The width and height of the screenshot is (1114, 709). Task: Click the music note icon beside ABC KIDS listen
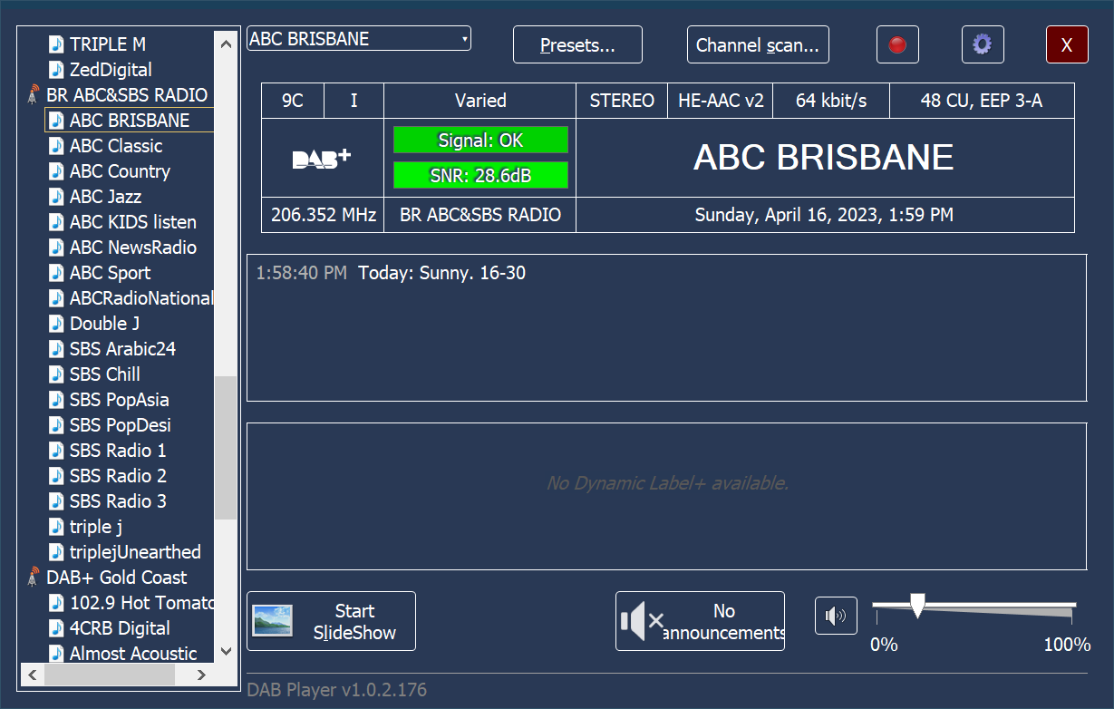click(x=57, y=222)
